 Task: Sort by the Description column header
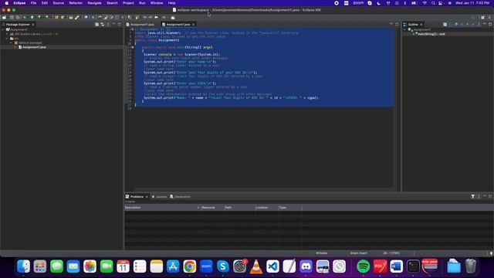[162, 208]
